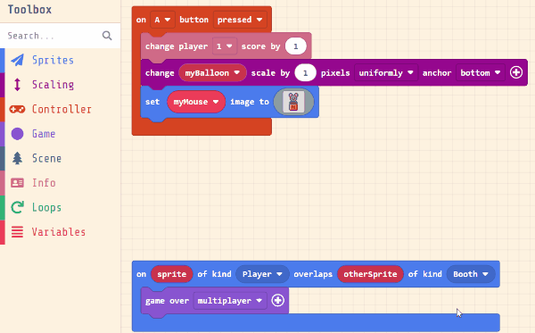
Task: Click the search magnifier icon
Action: point(107,36)
